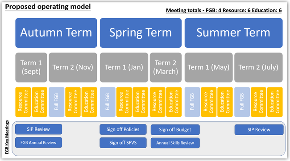Image resolution: width=290 pixels, height=161 pixels.
Task: Select the Education Committee tile under Term 2 (July)
Action: click(x=275, y=102)
